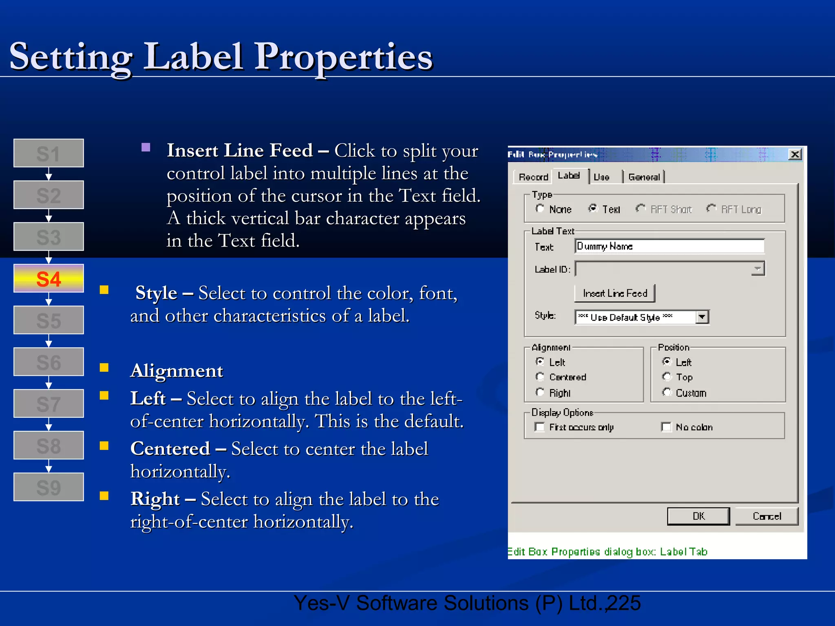Image resolution: width=835 pixels, height=626 pixels.
Task: Click the 'Centered –' bullet heading text
Action: pyautogui.click(x=178, y=449)
